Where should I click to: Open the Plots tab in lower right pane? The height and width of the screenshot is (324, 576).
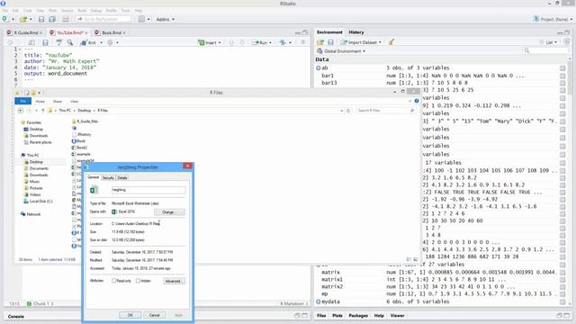[x=337, y=316]
